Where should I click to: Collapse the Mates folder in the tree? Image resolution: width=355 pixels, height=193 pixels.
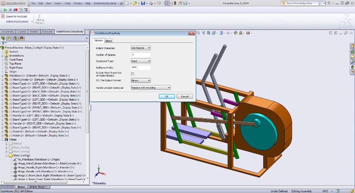click(x=2, y=140)
